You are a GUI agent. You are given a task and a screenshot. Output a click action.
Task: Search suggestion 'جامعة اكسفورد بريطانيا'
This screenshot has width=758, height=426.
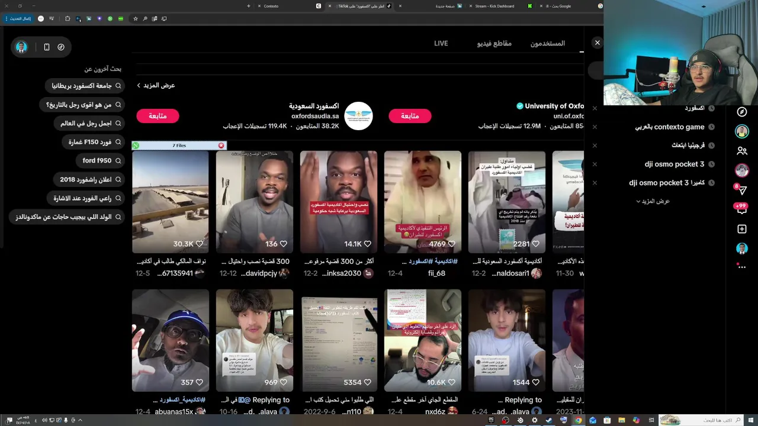point(86,86)
